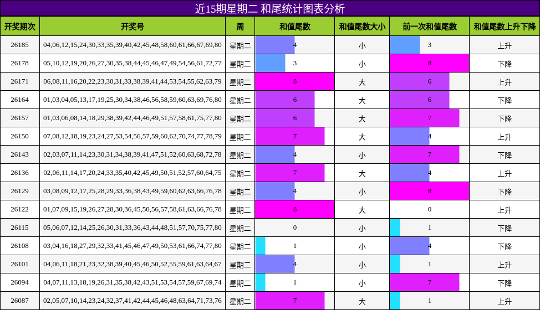Click the 和值尾数 bar value 7 in row 26087
This screenshot has height=310, width=540.
tap(290, 301)
